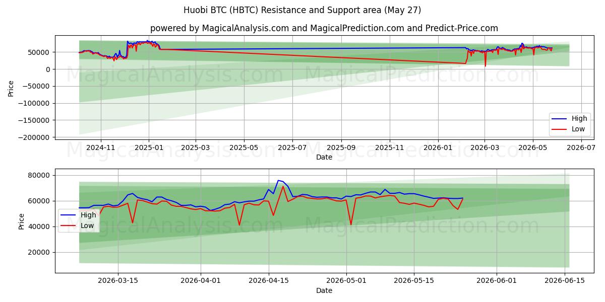Click the top chart y-axis value '−50000'
Image resolution: width=605 pixels, height=302 pixels.
[x=36, y=87]
